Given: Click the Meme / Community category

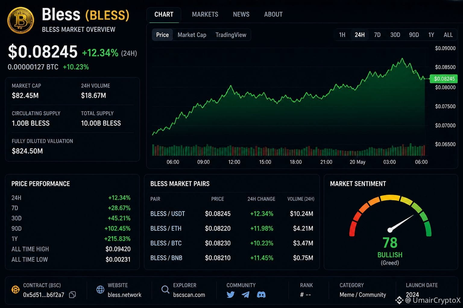Looking at the screenshot, I should (363, 295).
